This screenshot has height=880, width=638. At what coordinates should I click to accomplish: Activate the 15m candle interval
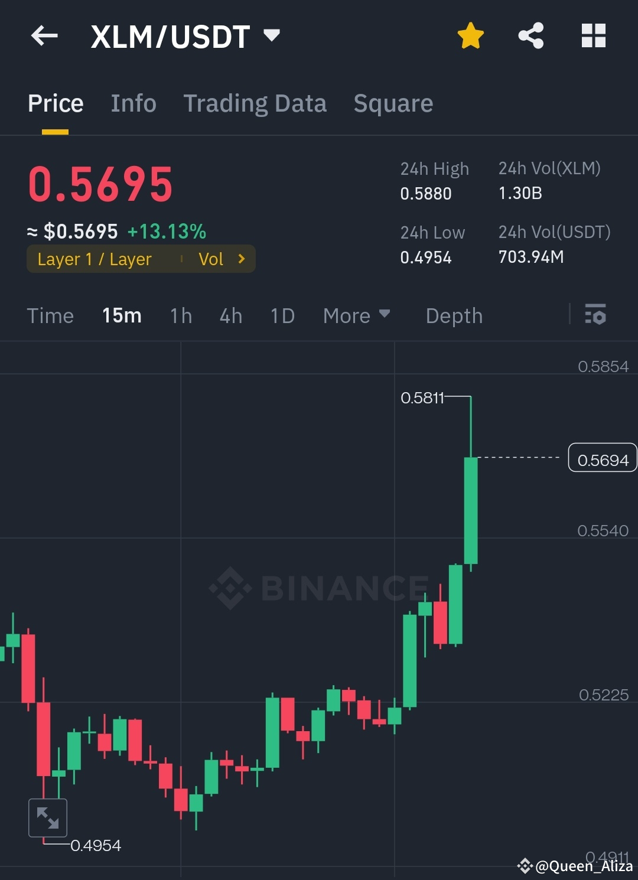coord(121,316)
